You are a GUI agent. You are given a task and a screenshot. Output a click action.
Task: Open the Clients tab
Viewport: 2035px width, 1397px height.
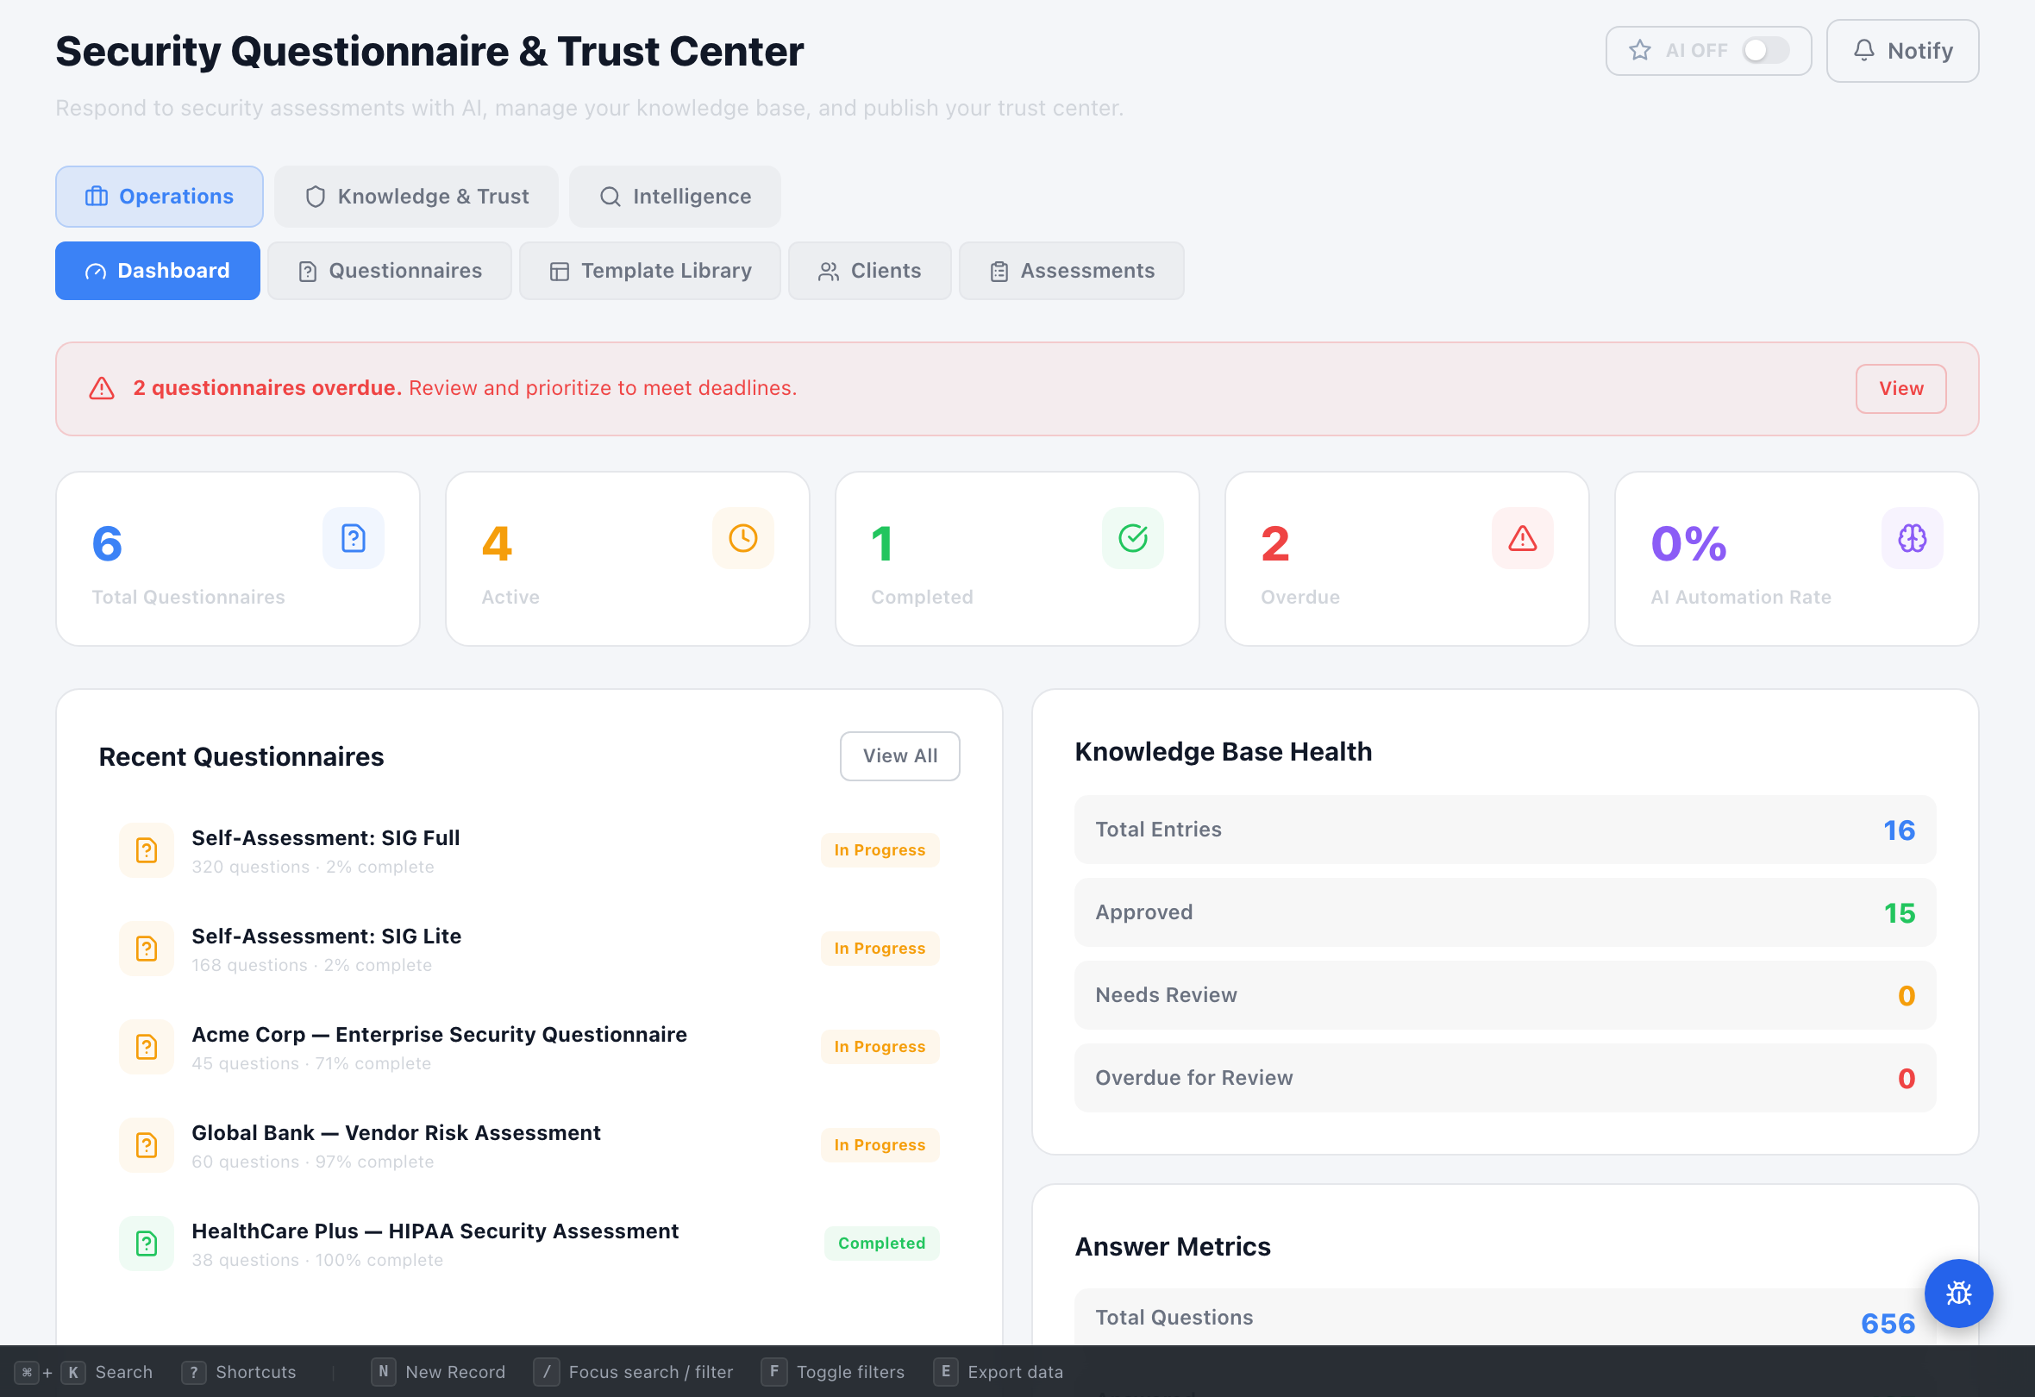pos(869,271)
